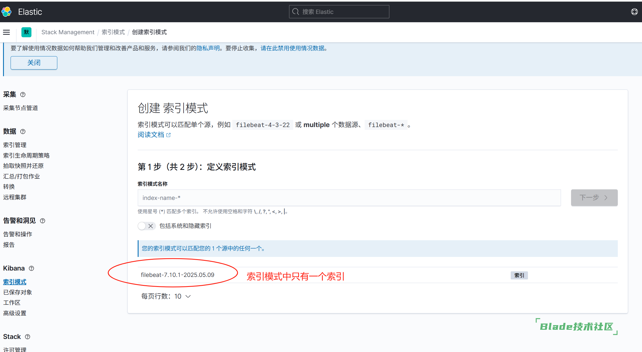Click the help icon next to Kibana
This screenshot has height=352, width=642.
coord(31,268)
